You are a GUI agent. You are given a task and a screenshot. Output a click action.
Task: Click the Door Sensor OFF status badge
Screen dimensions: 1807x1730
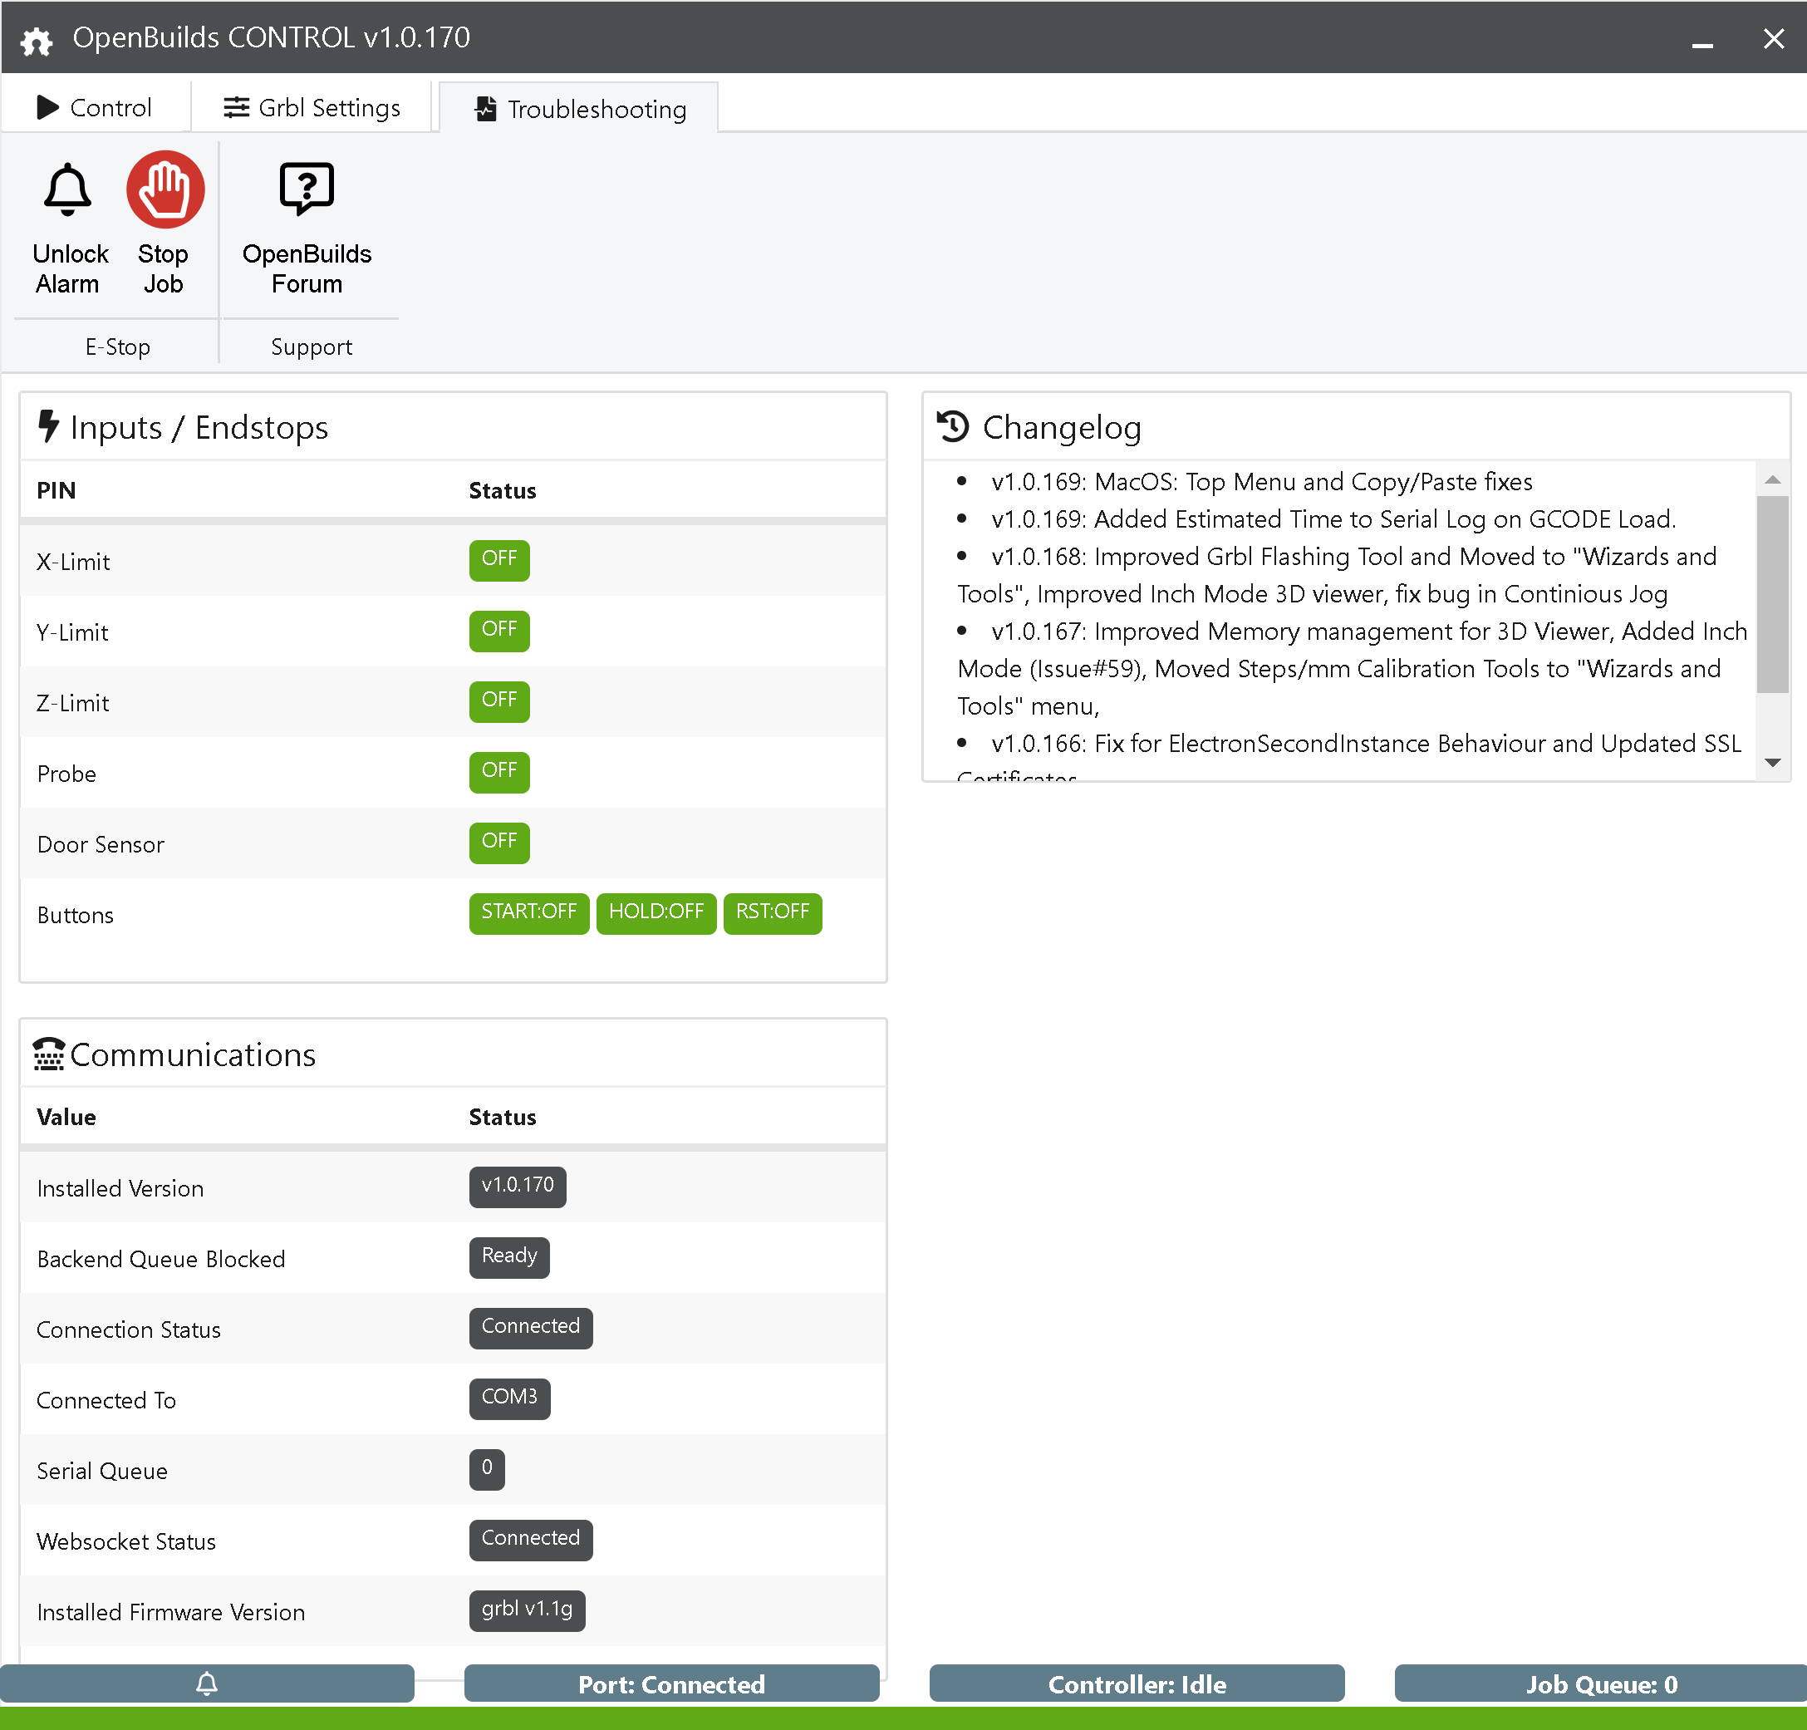pyautogui.click(x=498, y=843)
